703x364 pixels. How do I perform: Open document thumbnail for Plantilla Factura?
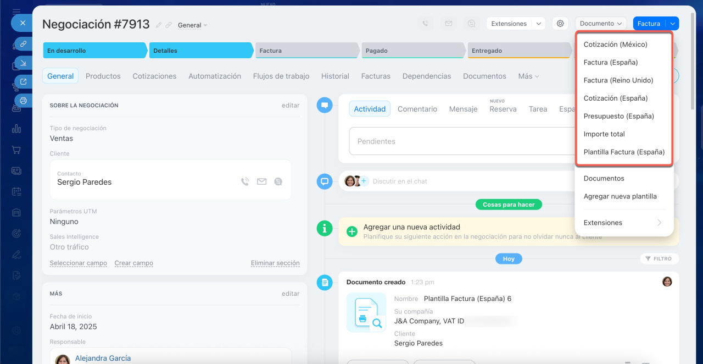pos(366,313)
